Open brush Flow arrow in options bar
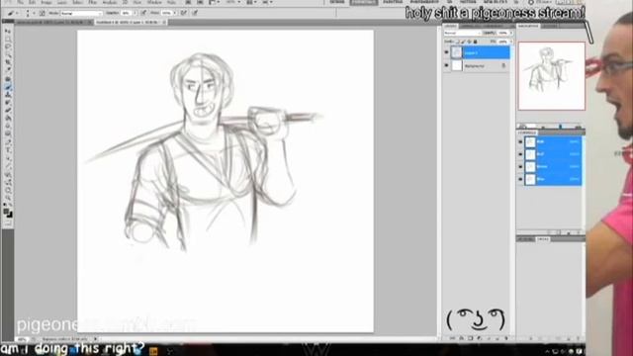633x356 pixels. [x=175, y=13]
